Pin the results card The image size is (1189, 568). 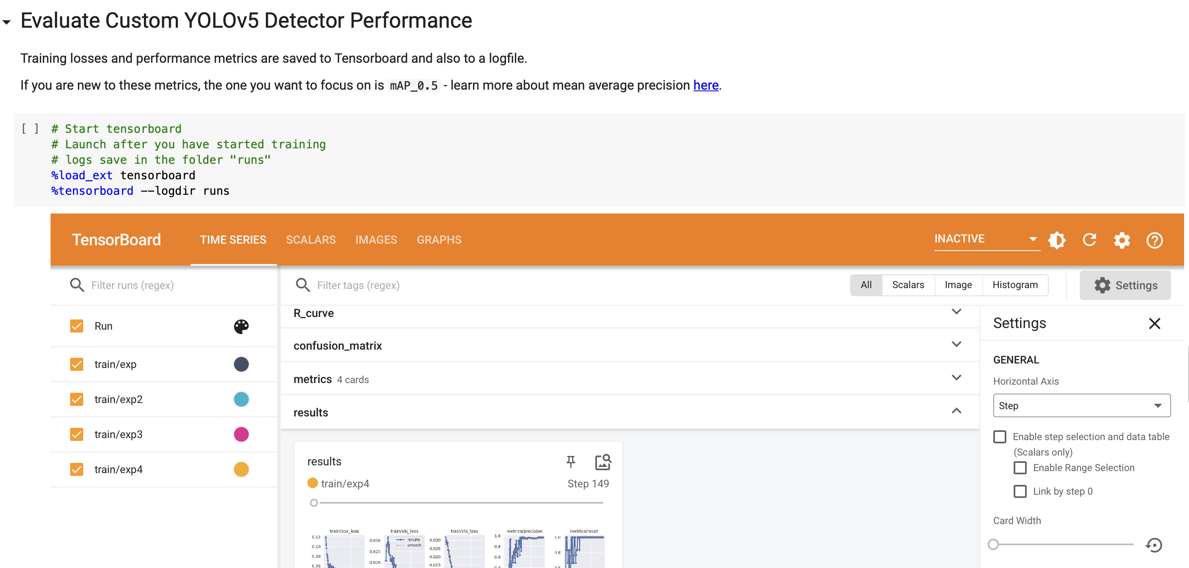point(571,461)
